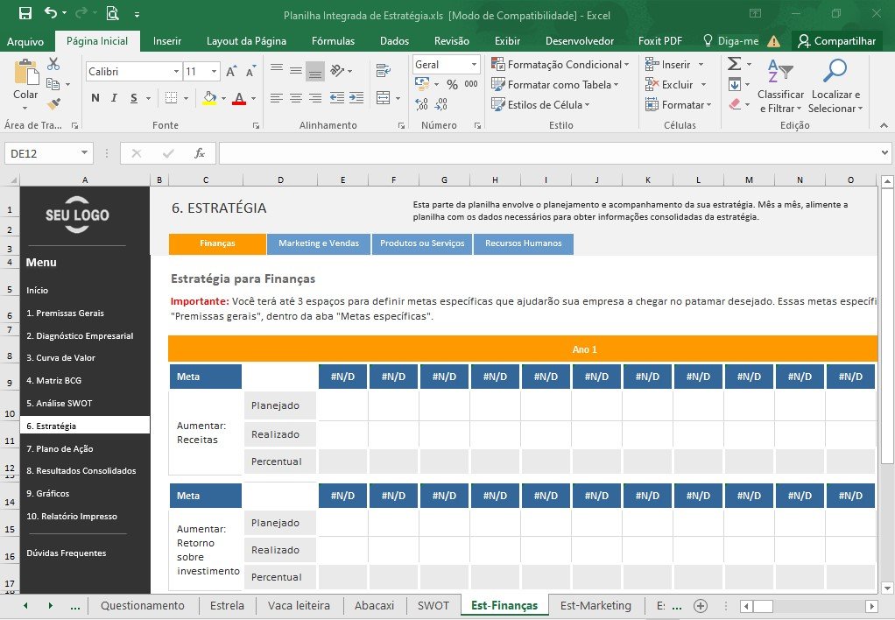Expand the Geral number format dropdown
This screenshot has height=620, width=895.
tap(474, 65)
